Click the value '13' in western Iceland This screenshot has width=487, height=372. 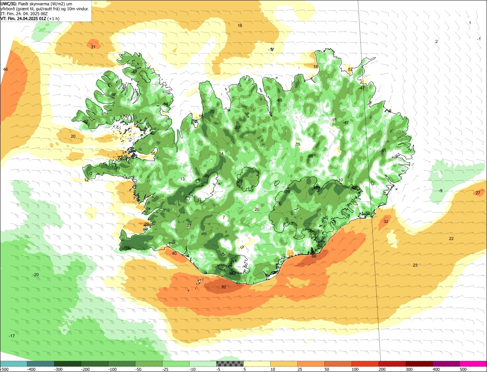[x=182, y=179]
